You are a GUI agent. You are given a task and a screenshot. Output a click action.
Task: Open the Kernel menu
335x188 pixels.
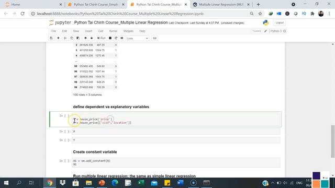[x=113, y=31]
